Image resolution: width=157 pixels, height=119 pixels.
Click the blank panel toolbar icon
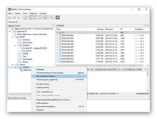(x=41, y=17)
